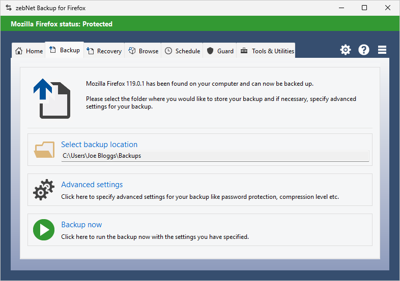Go to the Guard tab

[220, 51]
